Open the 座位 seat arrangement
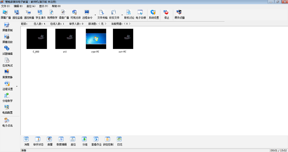The image size is (288, 152). click(x=73, y=141)
